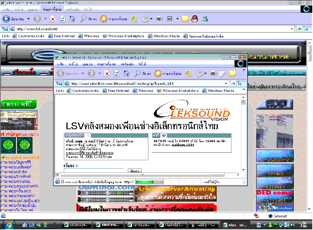The width and height of the screenshot is (313, 230).
Task: Go to Home page in electronics host window
Action: tap(72, 19)
